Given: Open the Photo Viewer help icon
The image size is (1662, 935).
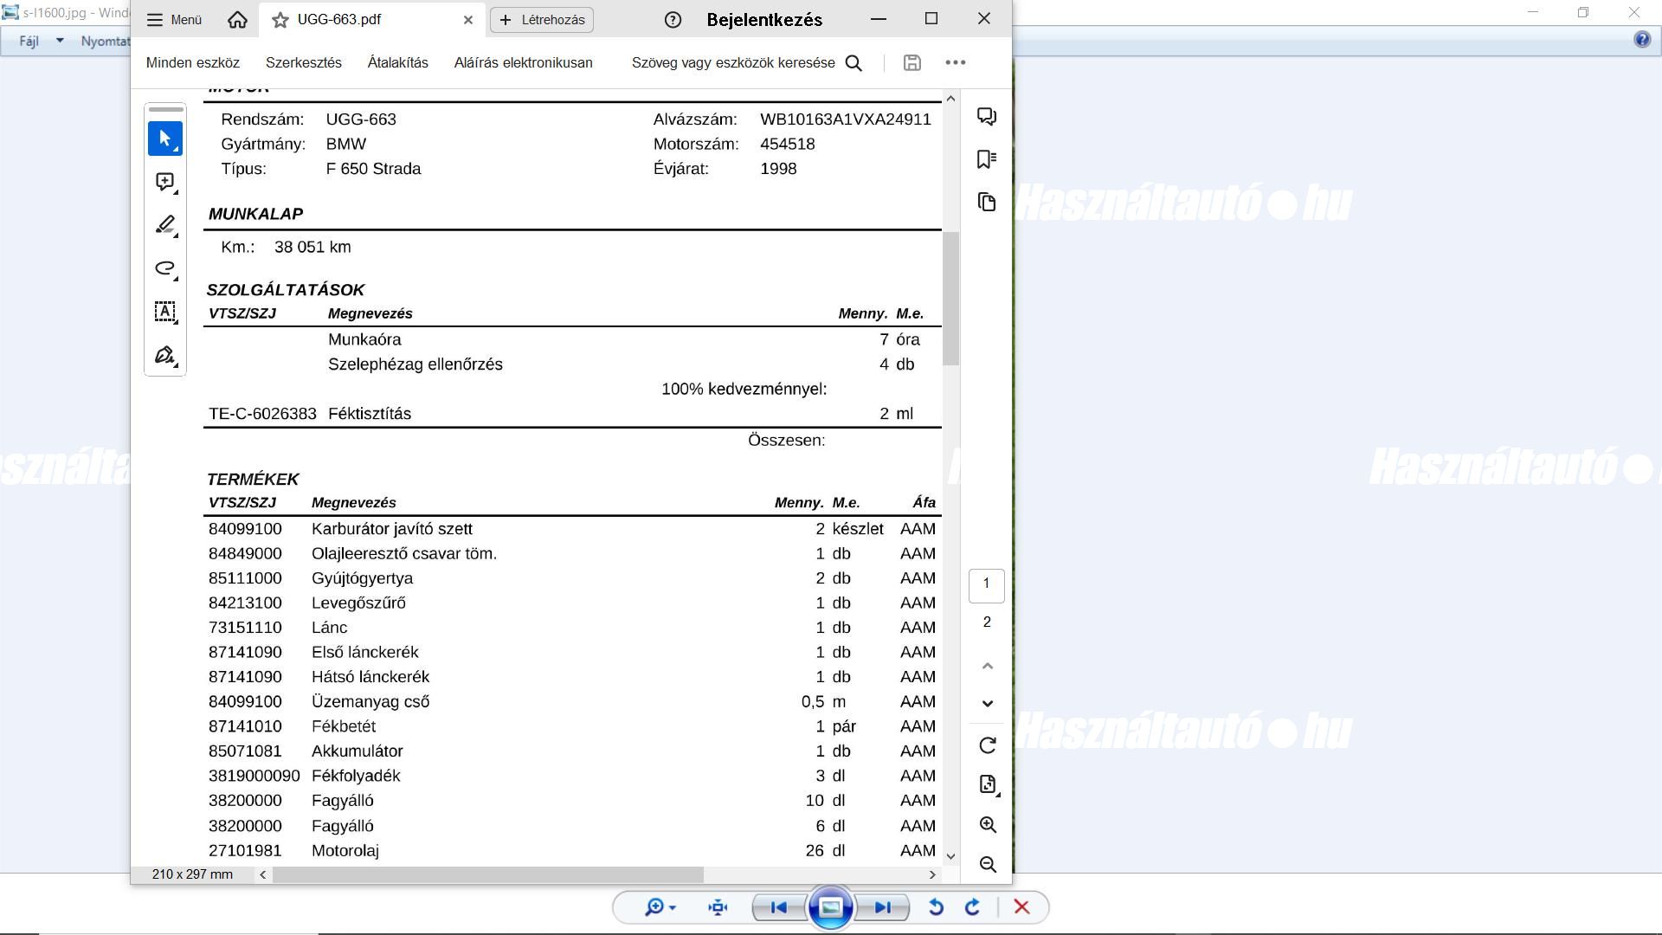Looking at the screenshot, I should [x=1642, y=40].
